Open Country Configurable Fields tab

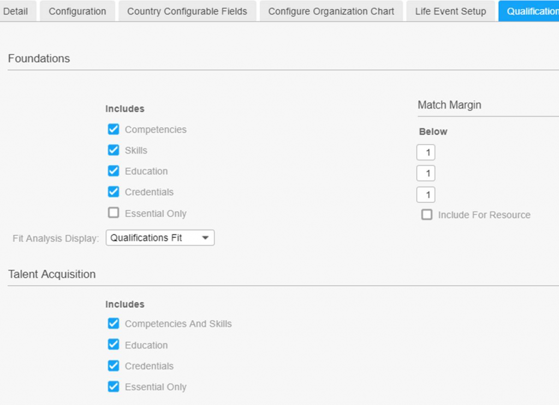coord(187,11)
